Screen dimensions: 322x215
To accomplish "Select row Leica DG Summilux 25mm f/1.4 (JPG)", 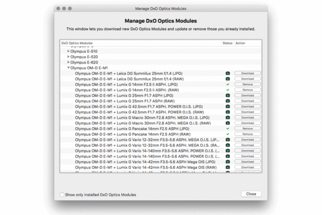I will point(161,73).
